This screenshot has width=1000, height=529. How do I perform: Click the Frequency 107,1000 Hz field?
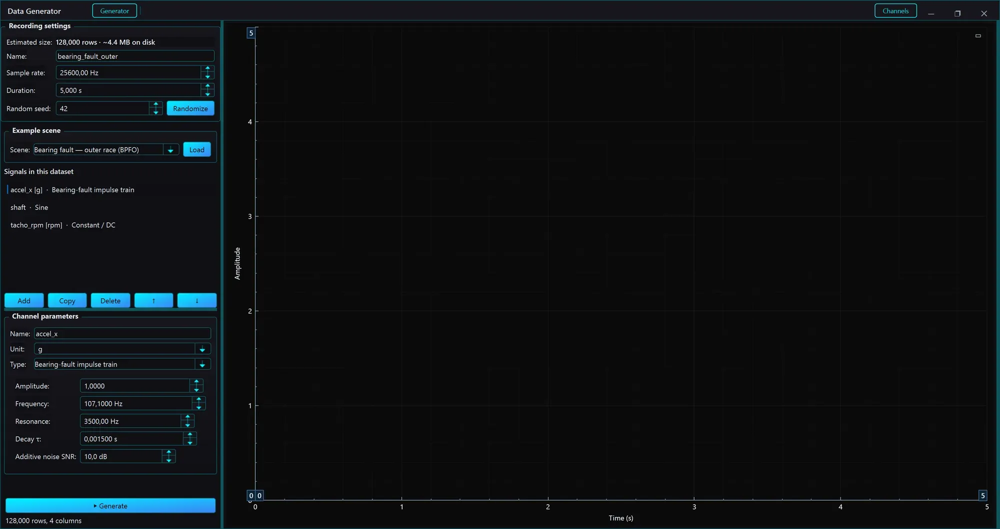point(136,404)
